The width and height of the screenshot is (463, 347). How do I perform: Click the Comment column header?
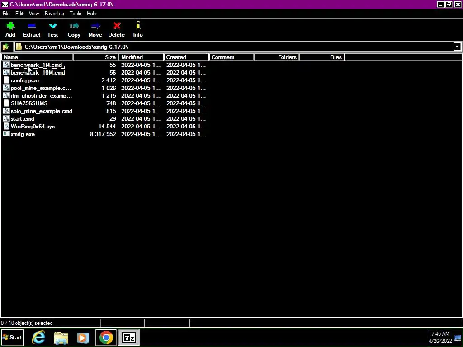(232, 57)
